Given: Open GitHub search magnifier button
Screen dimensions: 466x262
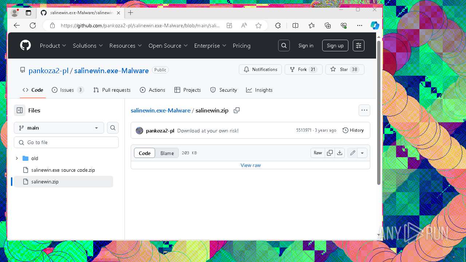Looking at the screenshot, I should click(x=284, y=45).
